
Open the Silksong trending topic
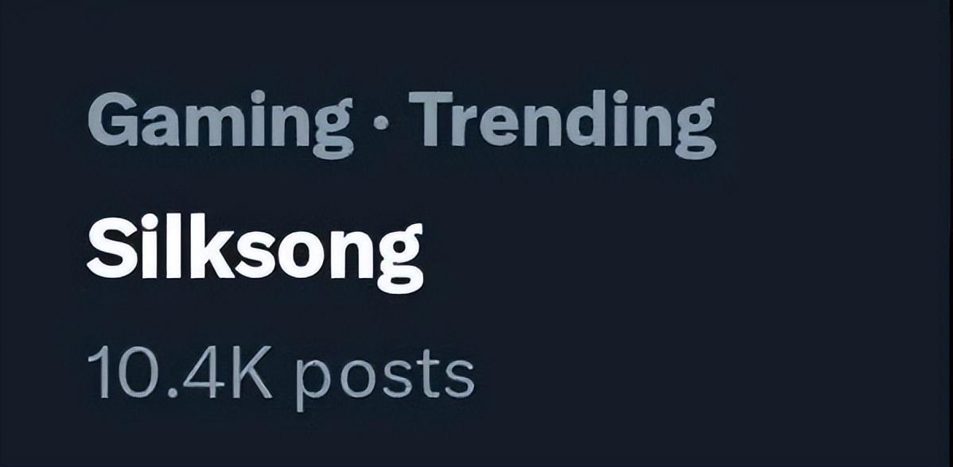point(255,253)
